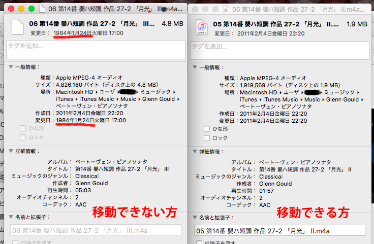Click the disabled name field showing 06 第14番 III.m4a
Image resolution: width=374 pixels, height=244 pixels.
tap(96, 230)
